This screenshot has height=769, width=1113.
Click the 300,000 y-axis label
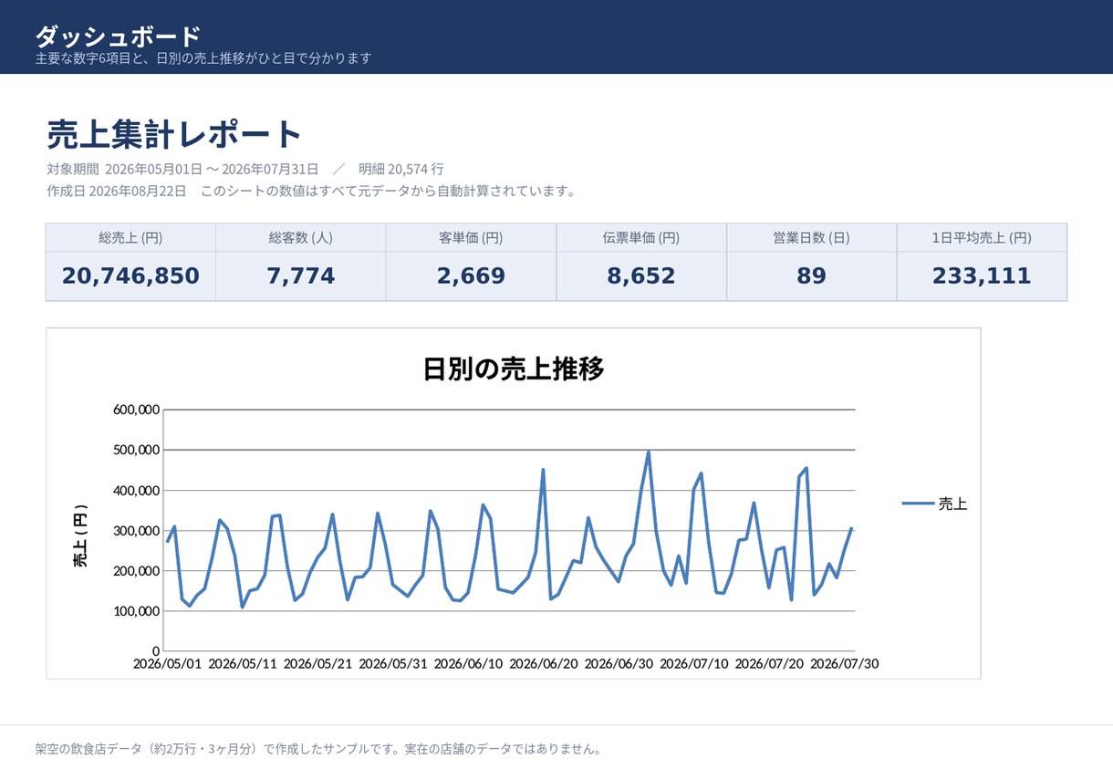tap(137, 531)
